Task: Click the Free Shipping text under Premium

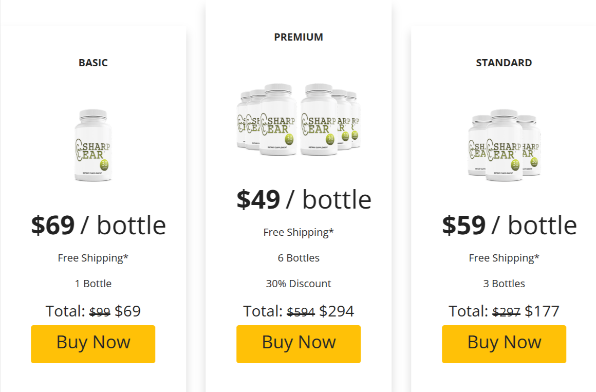Action: [x=299, y=232]
